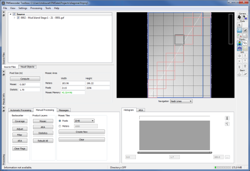Click the Create New mosaic tiles button
Image resolution: width=250 pixels, height=171 pixels.
point(82,132)
